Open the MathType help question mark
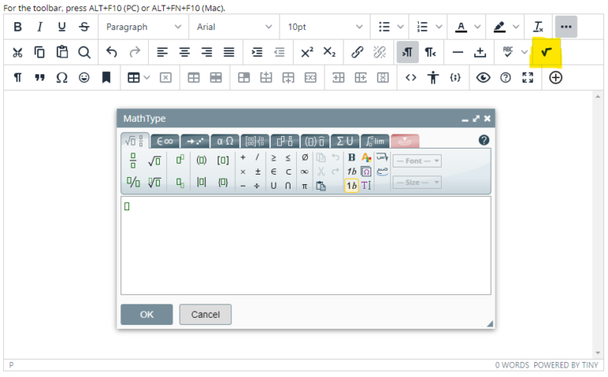 (484, 141)
